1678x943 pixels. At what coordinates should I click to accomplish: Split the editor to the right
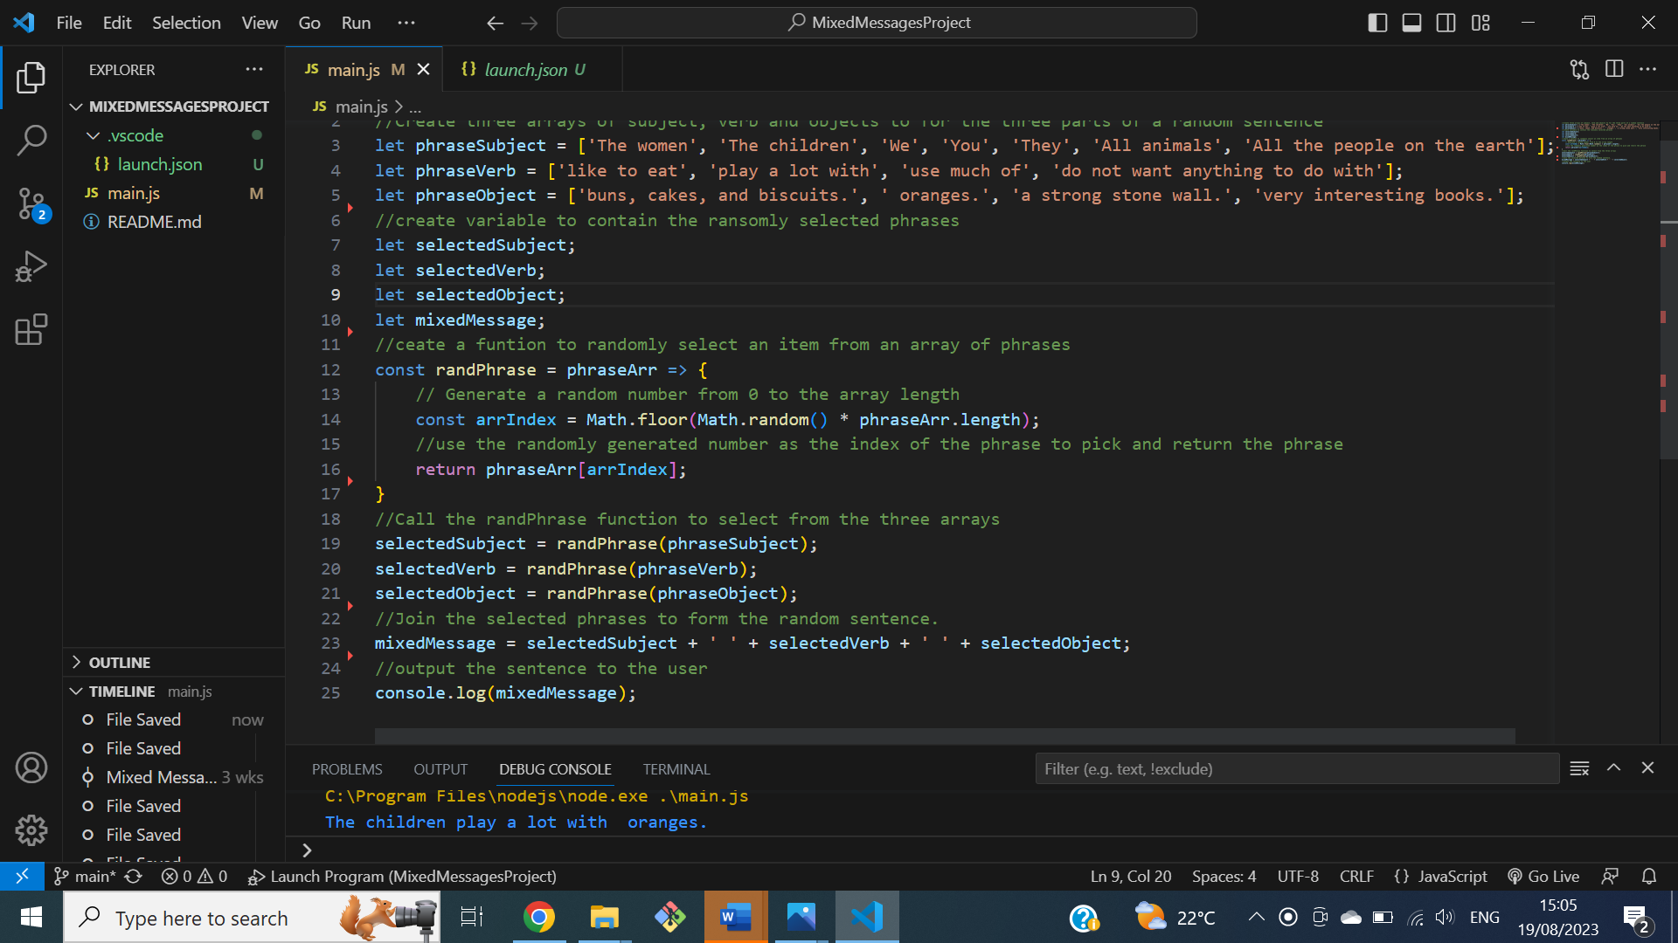[1614, 69]
